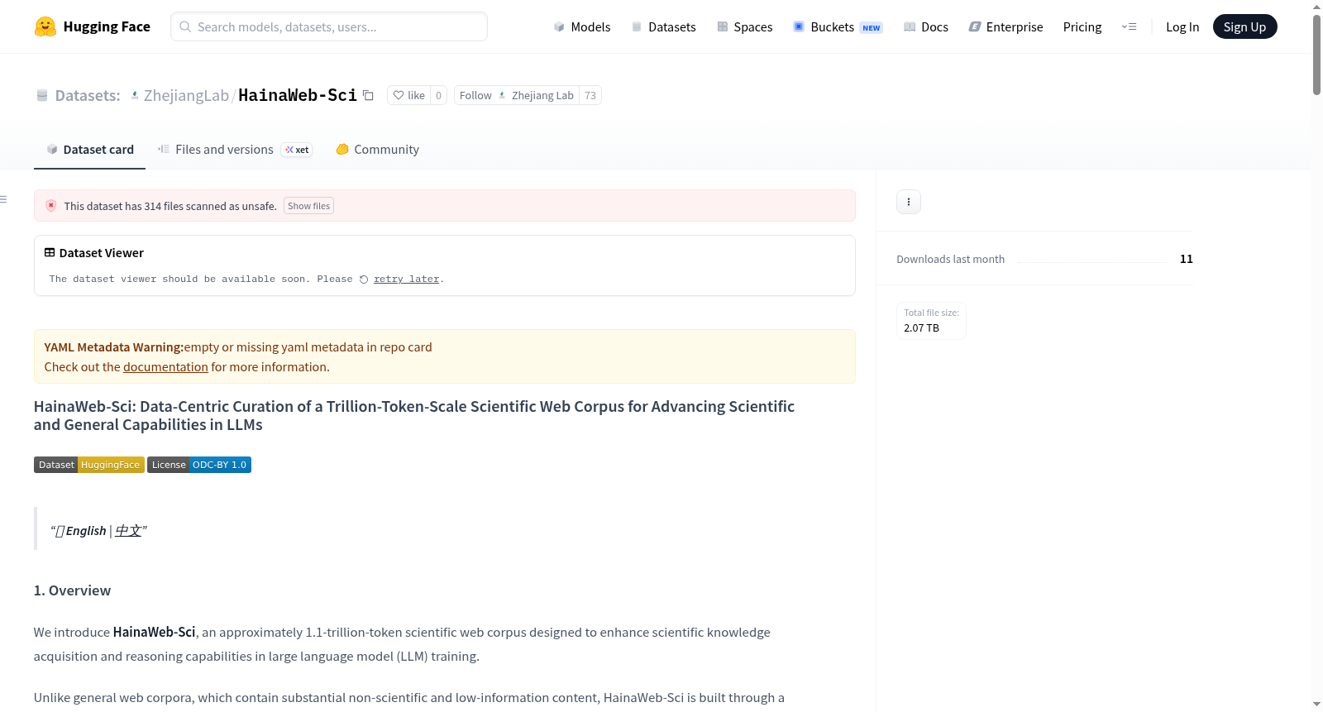Toggle the table of contents sidebar icon
The height and width of the screenshot is (712, 1323).
pyautogui.click(x=4, y=199)
